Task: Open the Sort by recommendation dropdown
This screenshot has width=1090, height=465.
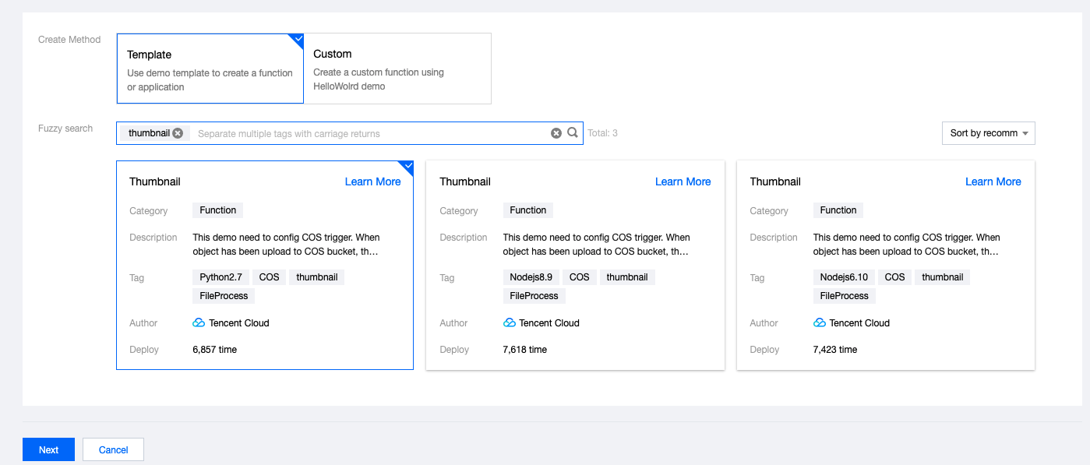Action: pos(988,133)
